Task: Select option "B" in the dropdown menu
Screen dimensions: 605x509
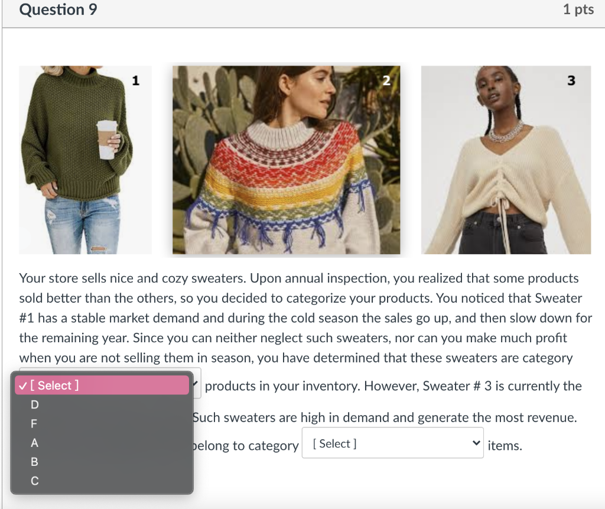Action: (34, 462)
